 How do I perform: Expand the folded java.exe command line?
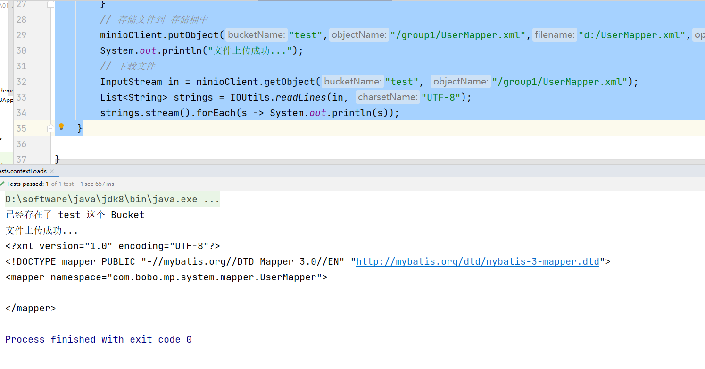(x=113, y=200)
